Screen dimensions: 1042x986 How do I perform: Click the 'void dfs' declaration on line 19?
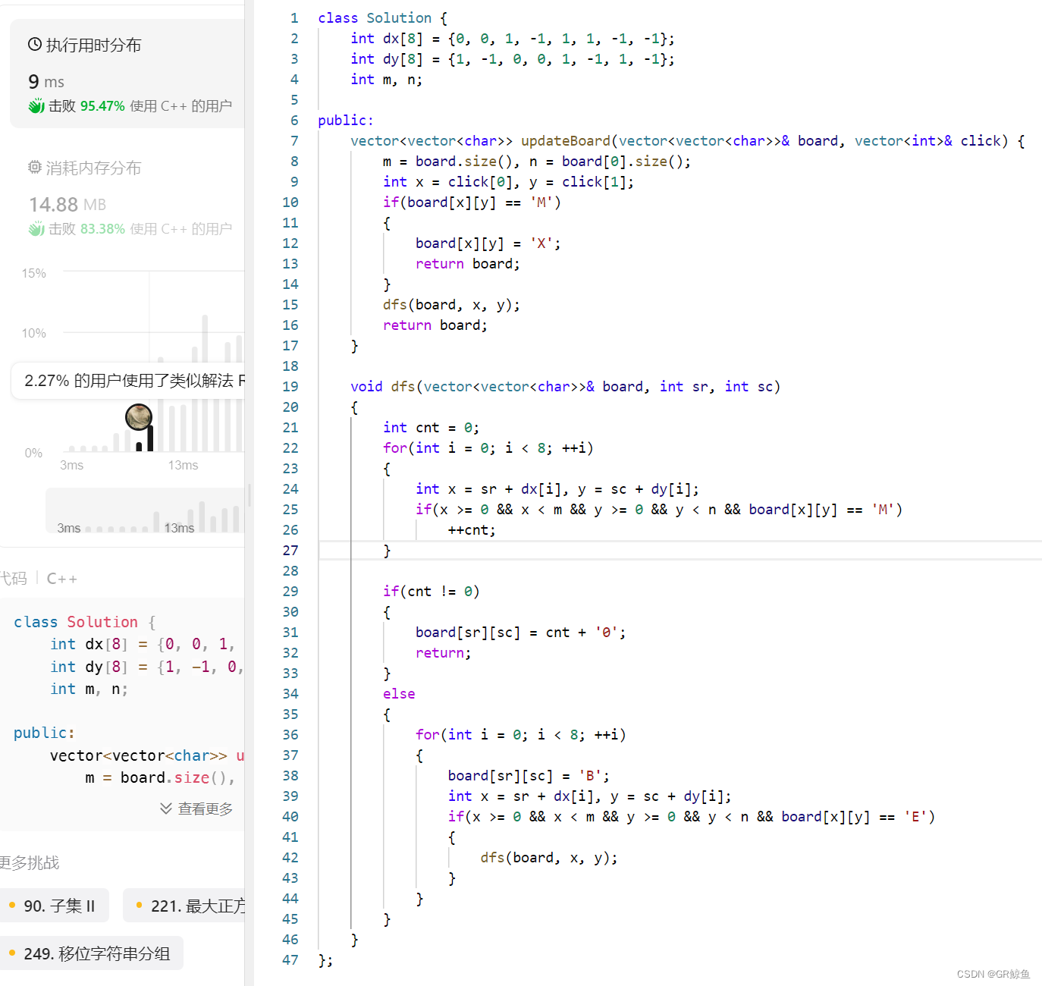[x=382, y=387]
